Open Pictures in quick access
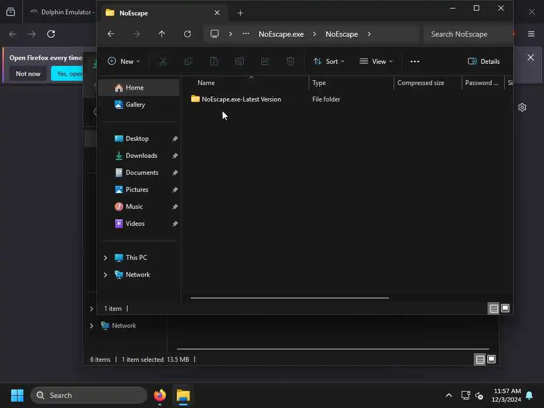The height and width of the screenshot is (408, 544). pos(139,190)
